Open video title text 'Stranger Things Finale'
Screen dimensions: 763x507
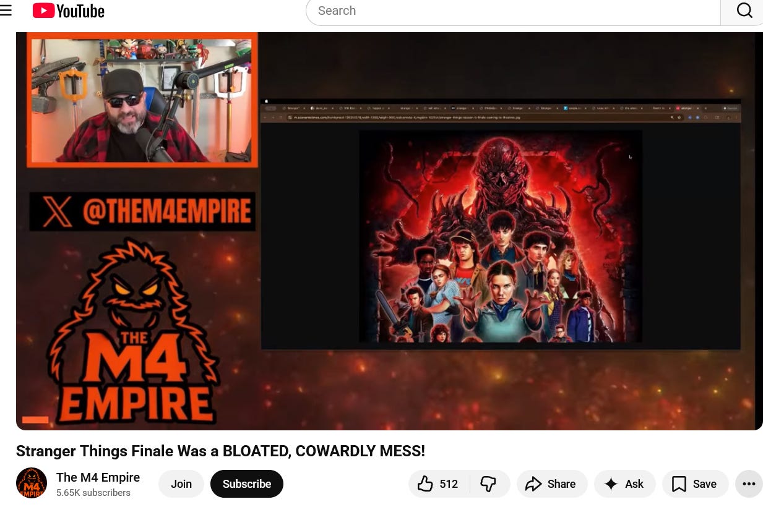coord(220,451)
